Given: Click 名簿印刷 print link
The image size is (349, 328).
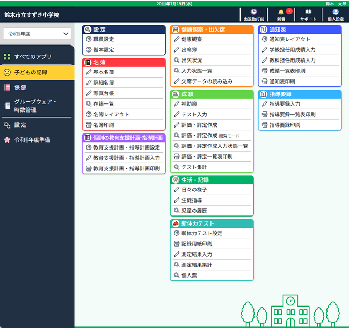Looking at the screenshot, I should pos(104,125).
